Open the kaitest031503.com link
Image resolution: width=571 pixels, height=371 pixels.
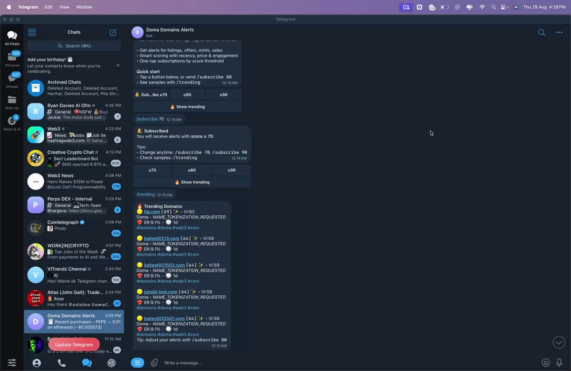164,265
